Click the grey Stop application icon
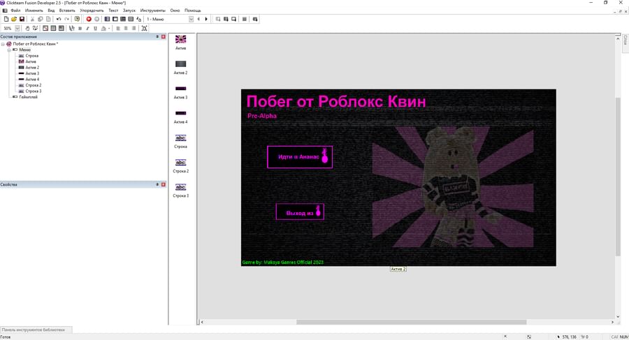Screen dimensions: 629x340 [96, 19]
